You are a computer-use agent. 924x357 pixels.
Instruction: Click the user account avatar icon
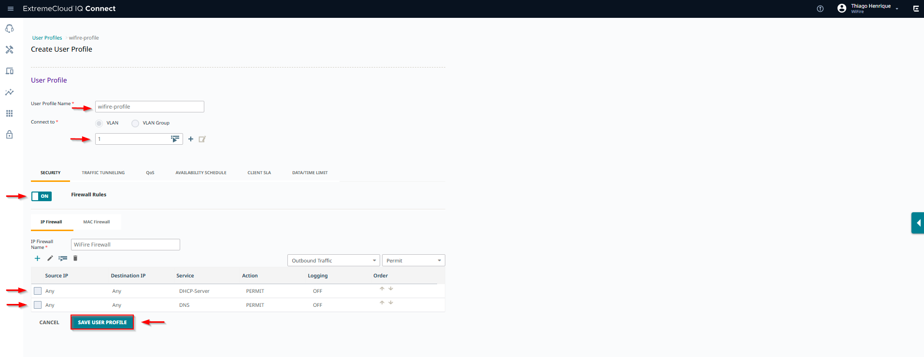(842, 8)
